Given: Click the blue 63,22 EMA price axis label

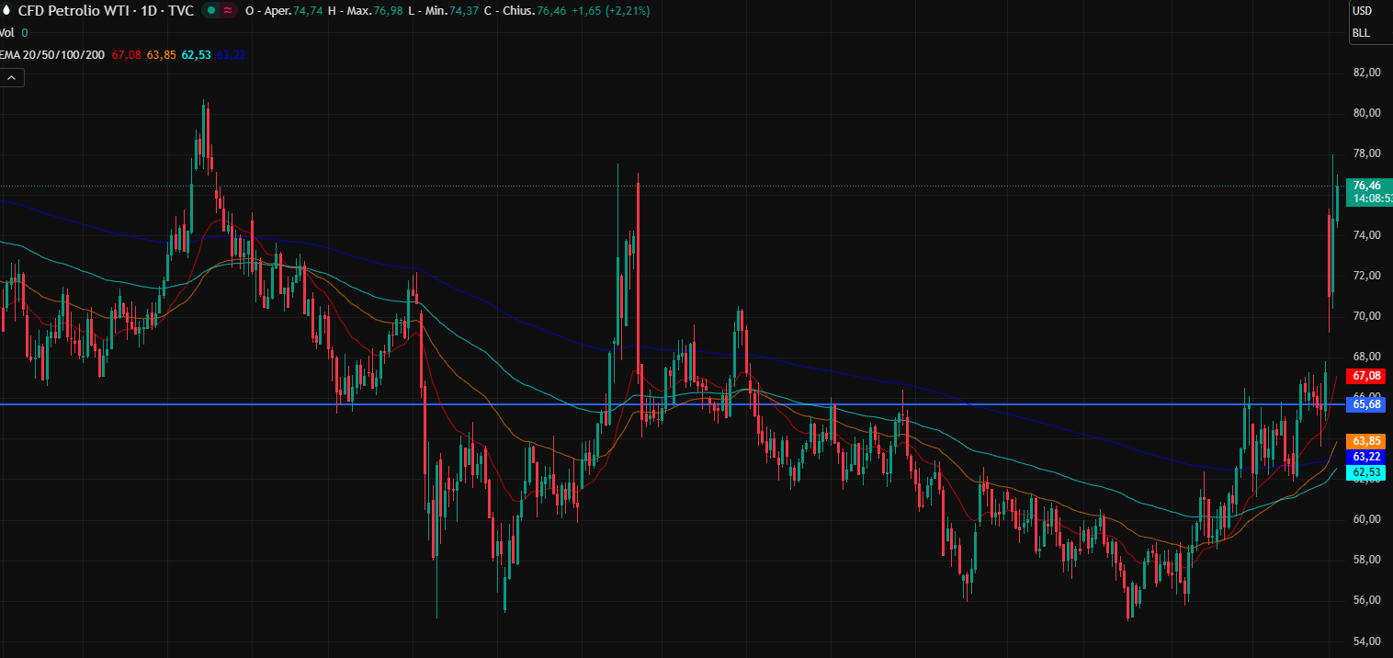Looking at the screenshot, I should (1365, 457).
